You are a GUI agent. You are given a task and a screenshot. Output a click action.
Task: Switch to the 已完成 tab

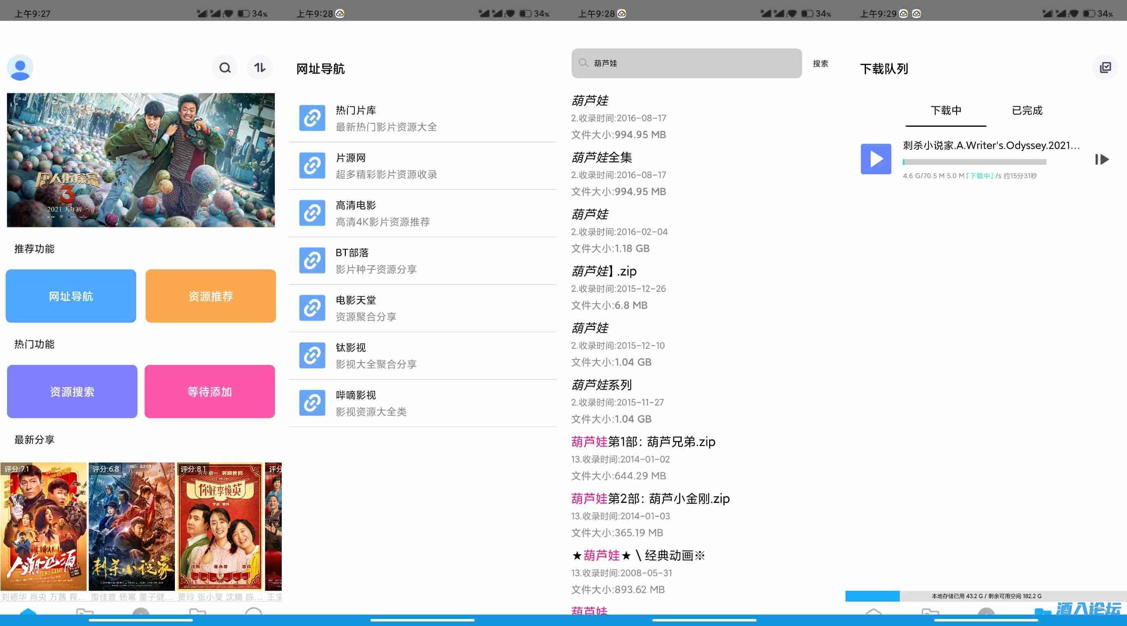click(x=1027, y=110)
